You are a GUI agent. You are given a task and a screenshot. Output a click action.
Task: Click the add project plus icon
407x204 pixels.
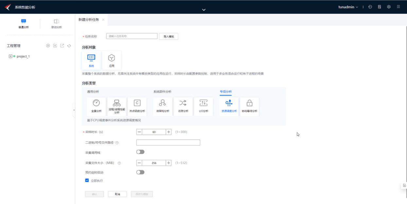[48, 46]
